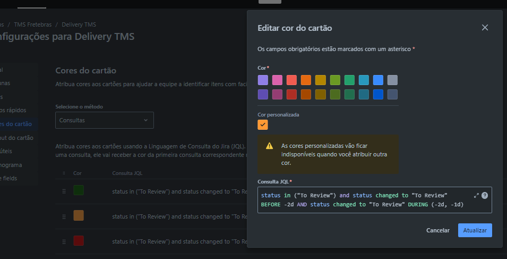Grab the drag handle of the orange row
This screenshot has height=259, width=507.
point(64,216)
